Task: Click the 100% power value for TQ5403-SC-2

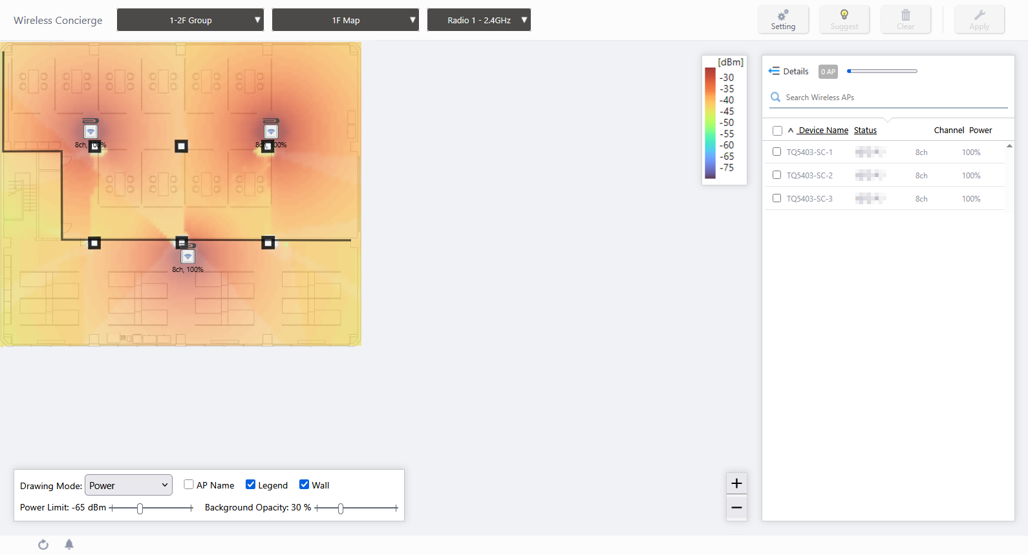Action: point(971,176)
